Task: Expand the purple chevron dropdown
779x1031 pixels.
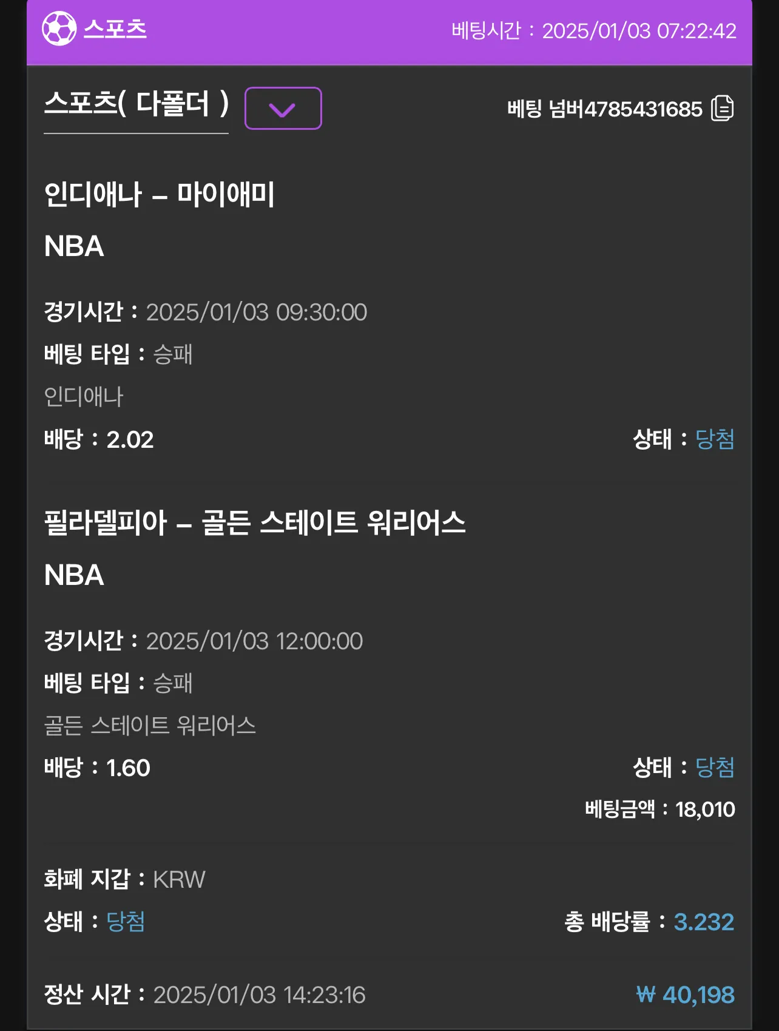Action: [x=283, y=108]
